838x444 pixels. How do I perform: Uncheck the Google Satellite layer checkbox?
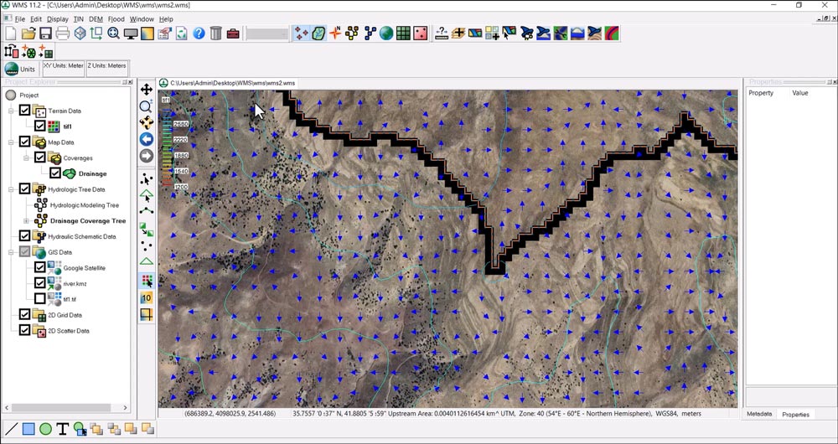click(39, 268)
